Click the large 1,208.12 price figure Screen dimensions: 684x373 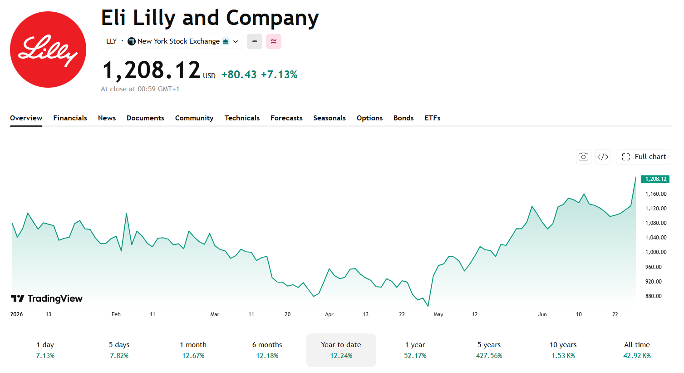(x=152, y=70)
